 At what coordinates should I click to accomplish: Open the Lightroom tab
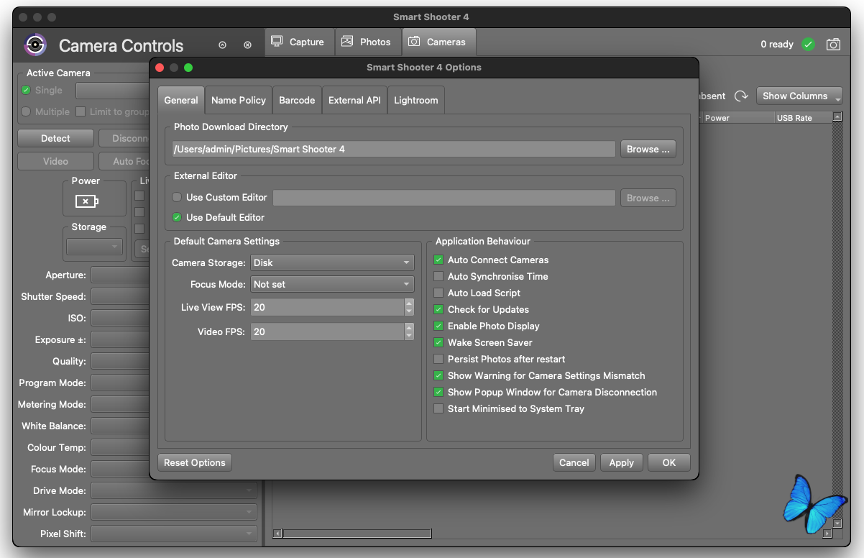click(x=416, y=100)
